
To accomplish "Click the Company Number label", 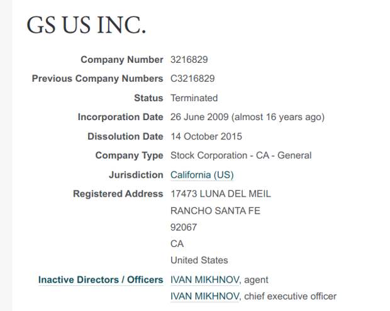I will [122, 60].
